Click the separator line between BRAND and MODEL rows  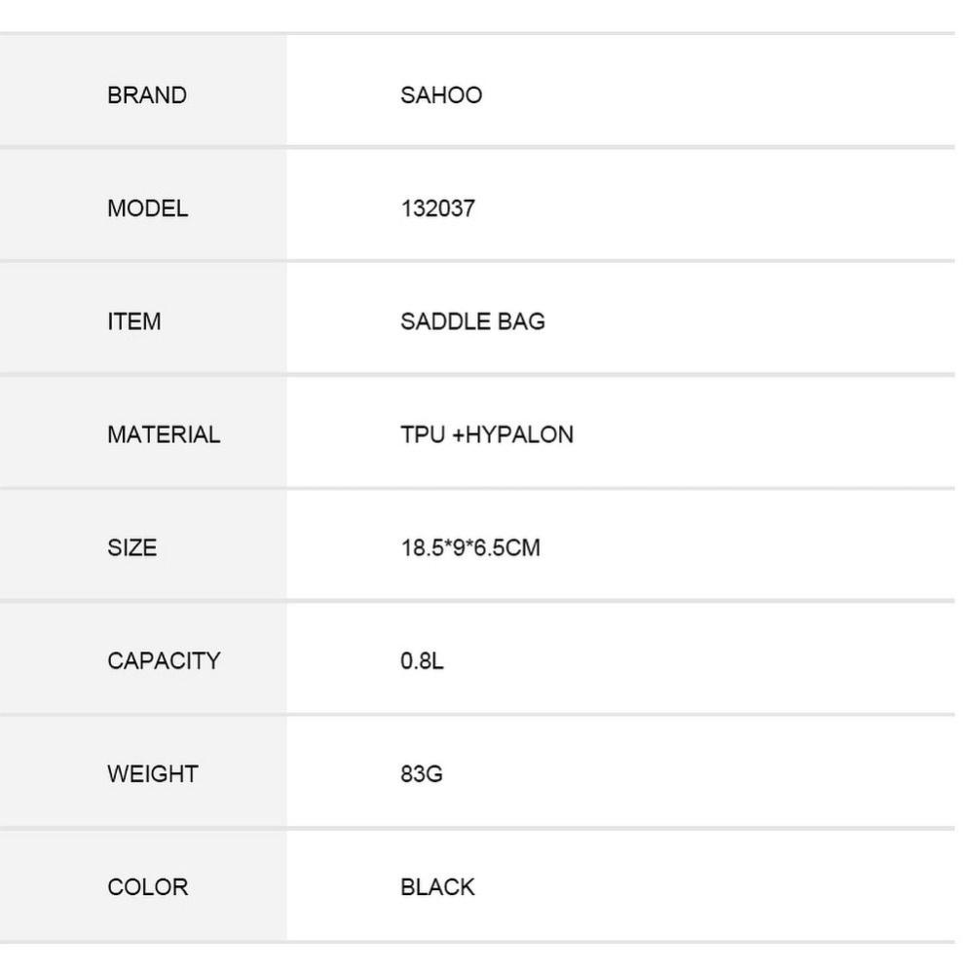point(477,147)
